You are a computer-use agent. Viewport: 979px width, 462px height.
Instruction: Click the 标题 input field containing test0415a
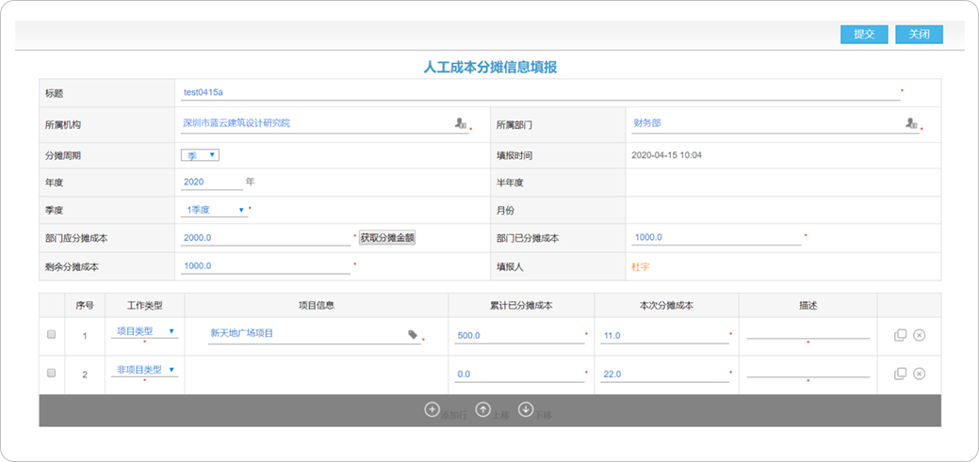point(540,92)
